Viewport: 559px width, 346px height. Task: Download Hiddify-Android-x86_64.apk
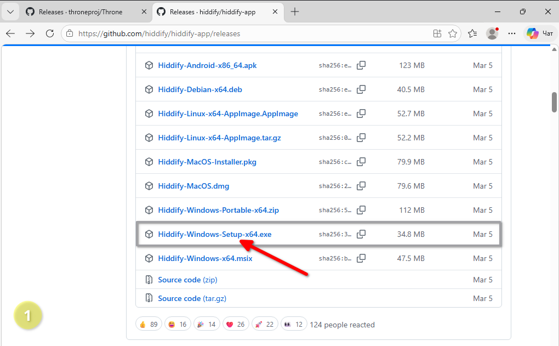(207, 65)
